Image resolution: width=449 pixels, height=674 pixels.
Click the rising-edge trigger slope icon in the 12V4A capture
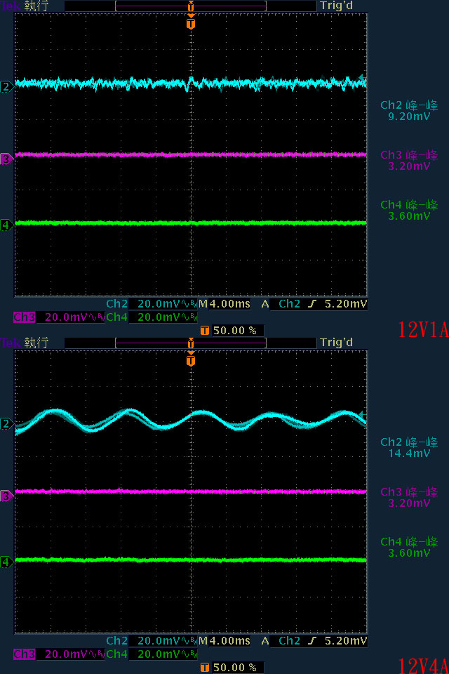(312, 641)
